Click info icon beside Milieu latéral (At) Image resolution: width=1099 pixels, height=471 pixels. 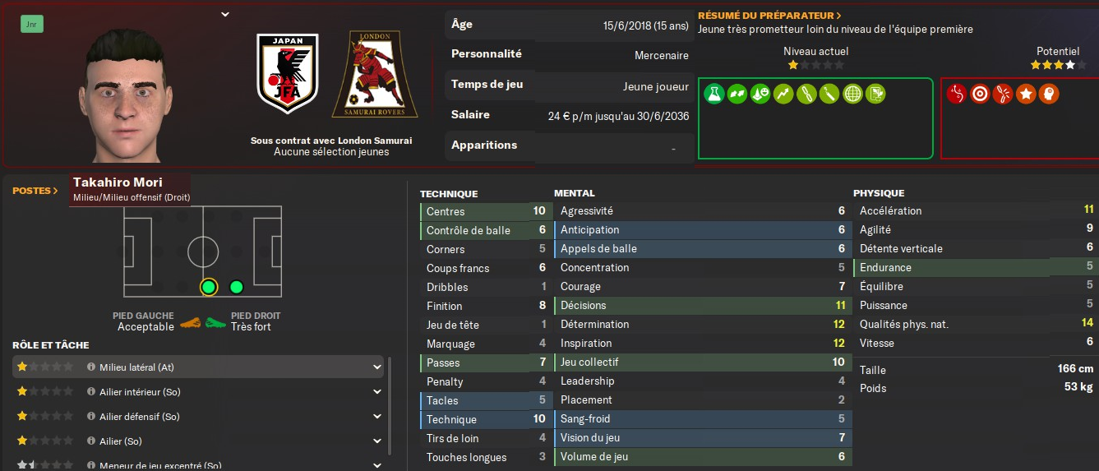tap(91, 367)
